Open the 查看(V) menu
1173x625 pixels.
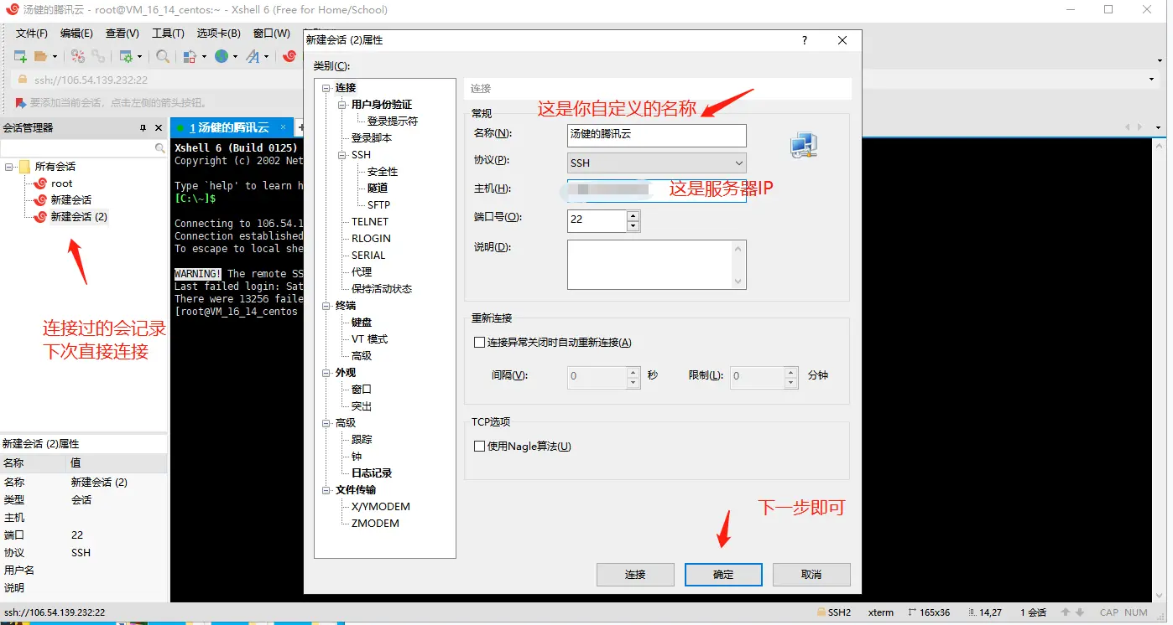(123, 34)
